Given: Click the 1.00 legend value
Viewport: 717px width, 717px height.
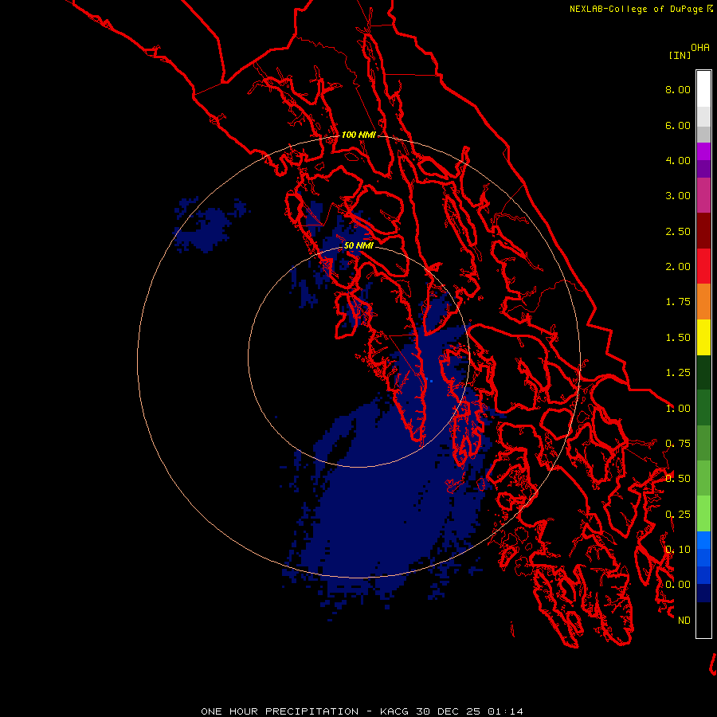Looking at the screenshot, I should (678, 409).
